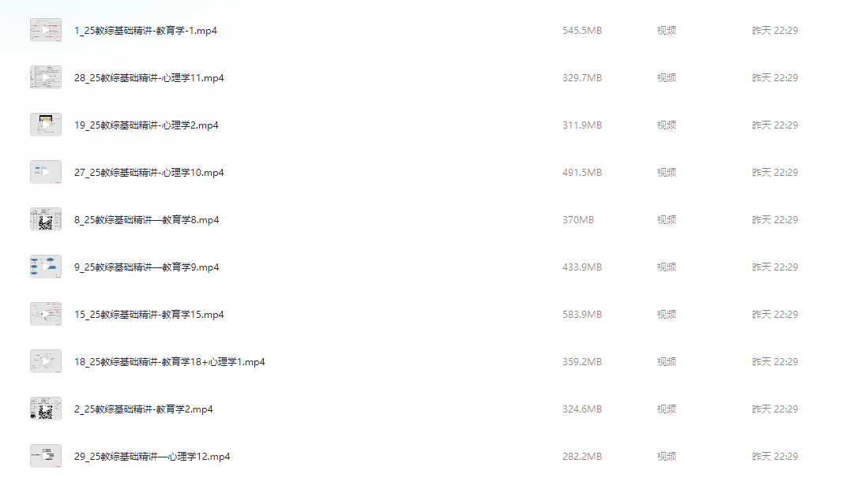Click thumbnail of 8_25教综基础精讲—教育学8.mp4
Image resolution: width=842 pixels, height=478 pixels.
pyautogui.click(x=46, y=219)
